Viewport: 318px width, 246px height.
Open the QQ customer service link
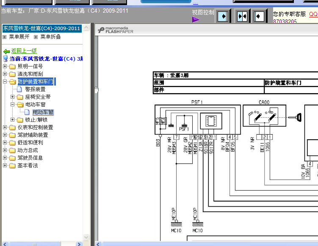click(x=313, y=14)
